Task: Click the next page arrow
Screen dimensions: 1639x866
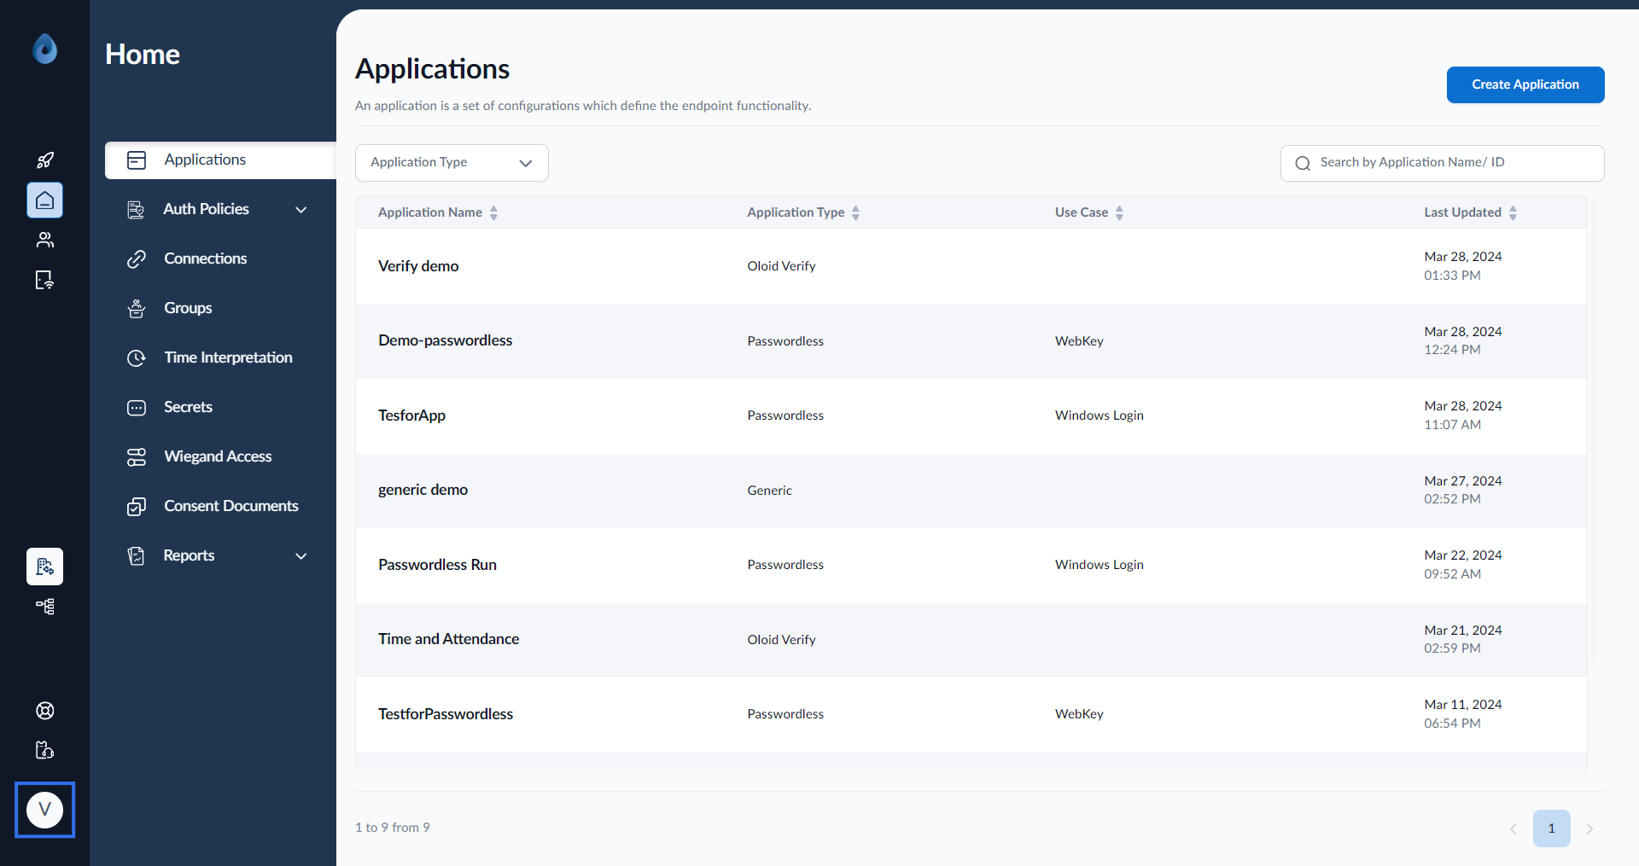Action: [1589, 828]
